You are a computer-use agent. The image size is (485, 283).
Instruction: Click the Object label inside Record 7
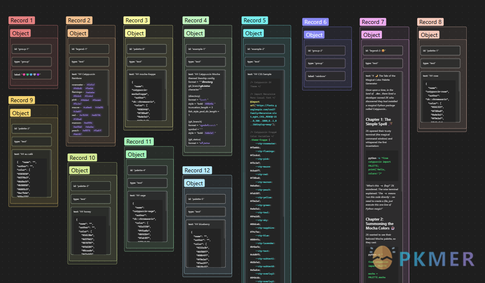pyautogui.click(x=372, y=35)
